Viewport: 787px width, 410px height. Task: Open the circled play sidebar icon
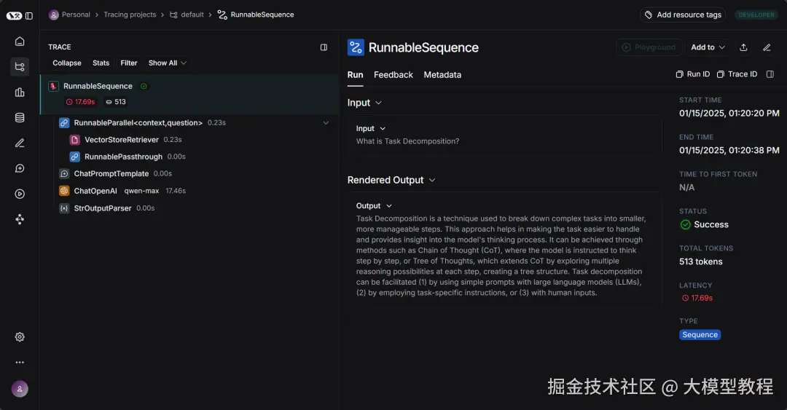[20, 194]
